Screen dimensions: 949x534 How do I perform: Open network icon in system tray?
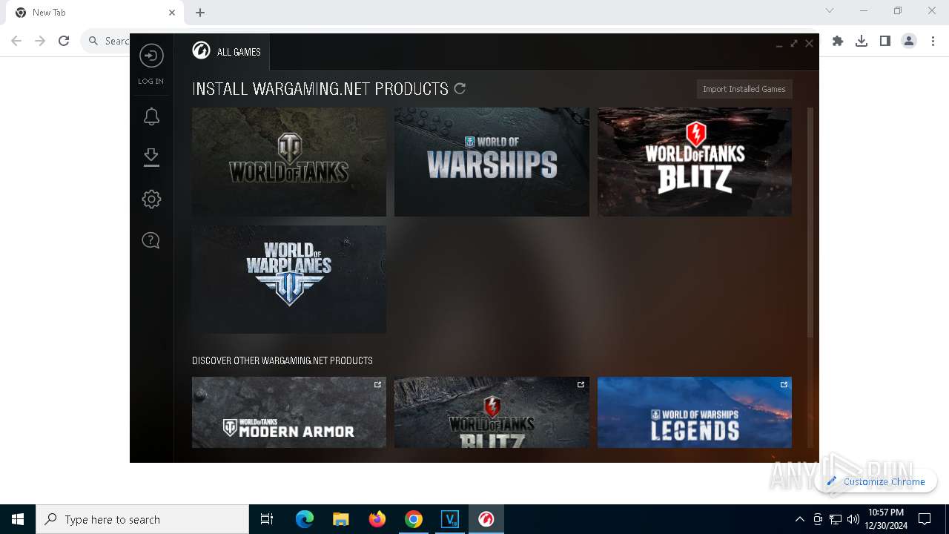(836, 519)
